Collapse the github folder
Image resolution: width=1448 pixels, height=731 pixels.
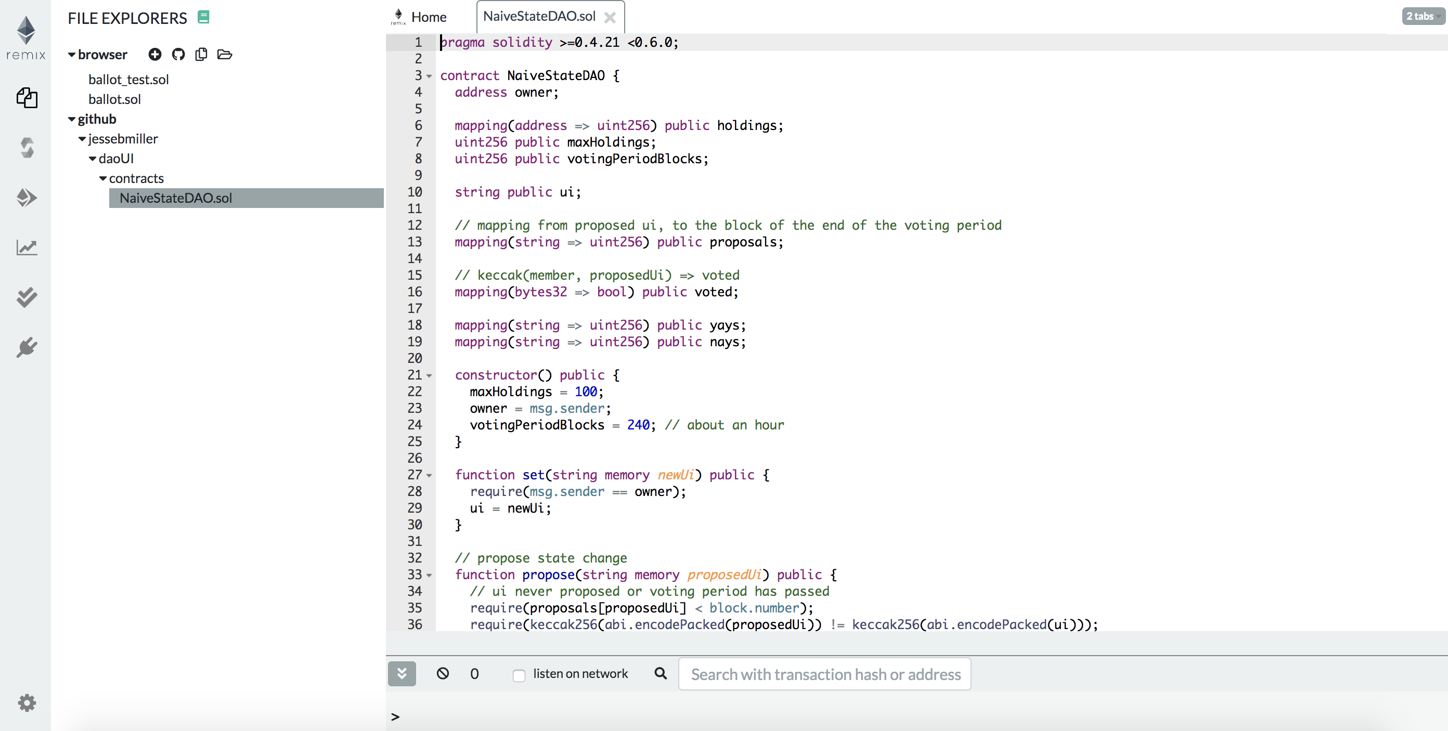(x=72, y=119)
